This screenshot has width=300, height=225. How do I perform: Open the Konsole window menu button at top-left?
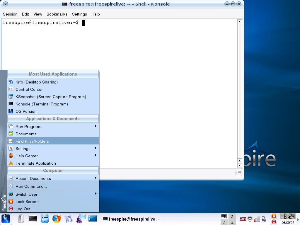point(6,4)
